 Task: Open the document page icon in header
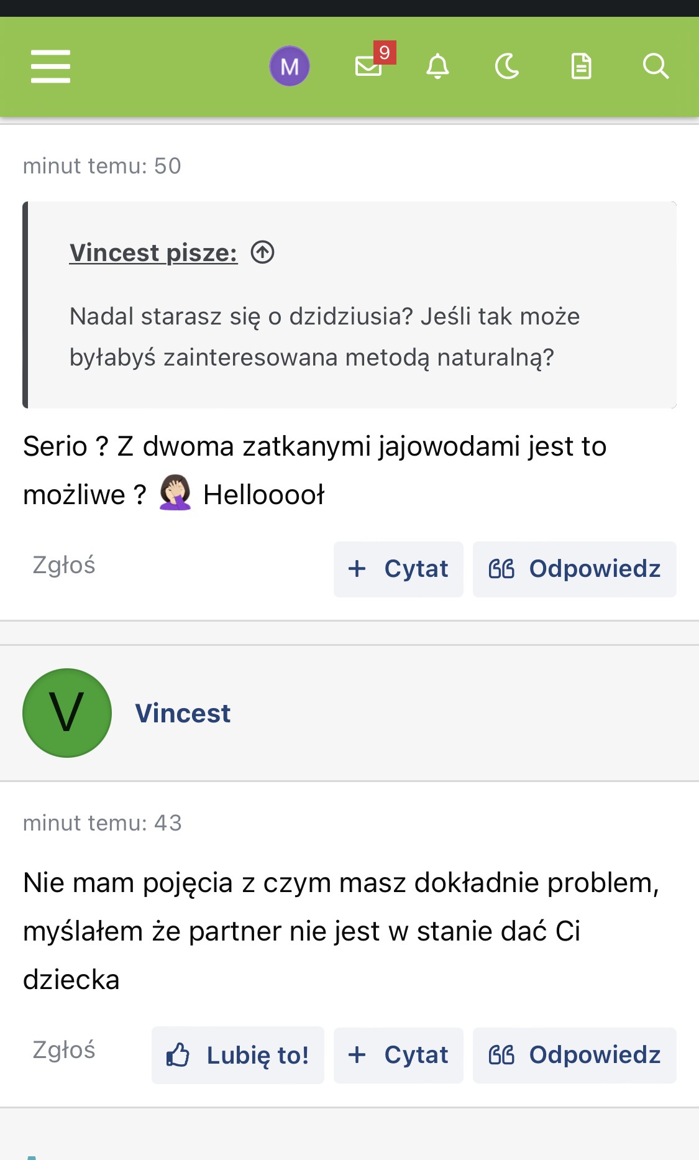[581, 66]
